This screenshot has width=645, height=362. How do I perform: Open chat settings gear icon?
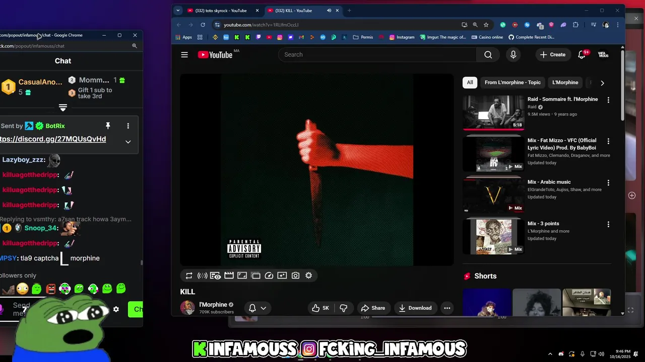(x=116, y=309)
